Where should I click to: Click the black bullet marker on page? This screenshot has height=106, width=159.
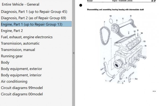(x=81, y=5)
